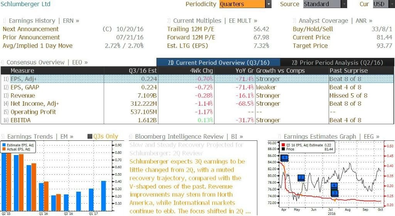Click event marker 4 on estimates graph

point(334,186)
